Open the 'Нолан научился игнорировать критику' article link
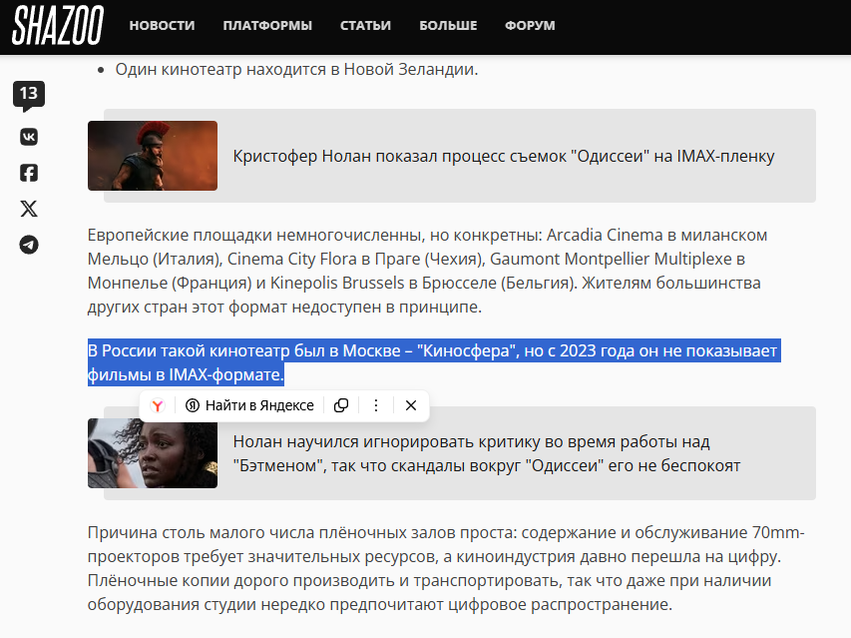The image size is (851, 638). [x=486, y=453]
